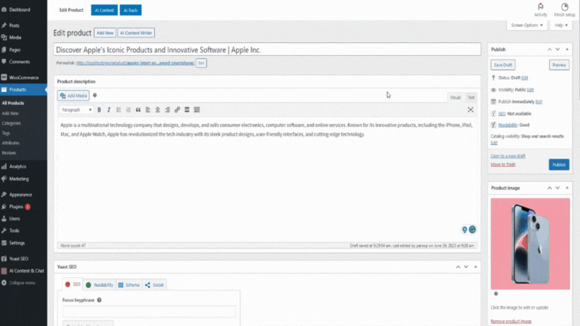This screenshot has width=580, height=326.
Task: Click the AI Content top tab
Action: [x=104, y=11]
